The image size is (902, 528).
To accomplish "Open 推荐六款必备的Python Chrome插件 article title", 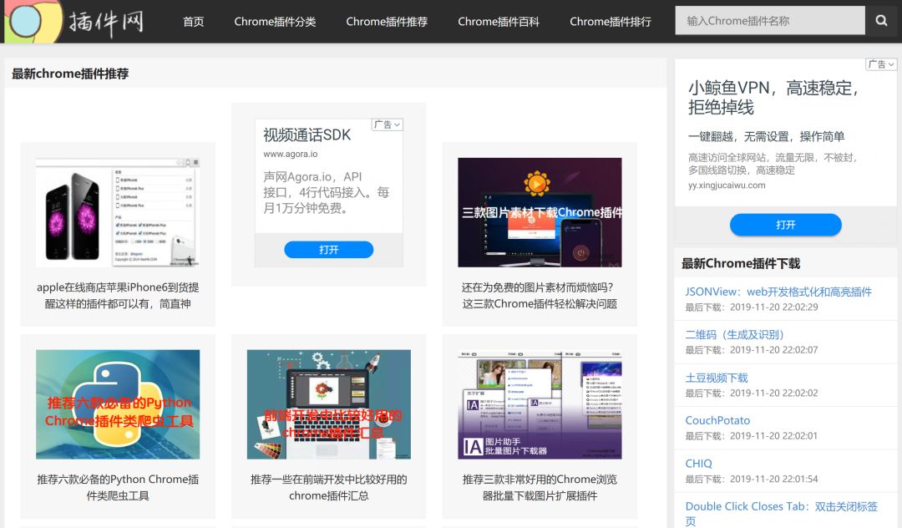I will click(x=118, y=488).
